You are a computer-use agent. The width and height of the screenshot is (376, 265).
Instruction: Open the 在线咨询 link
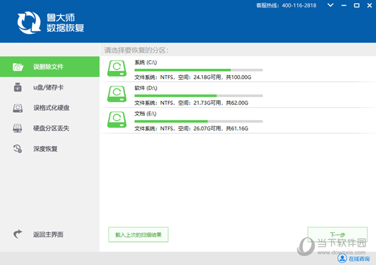(359, 259)
